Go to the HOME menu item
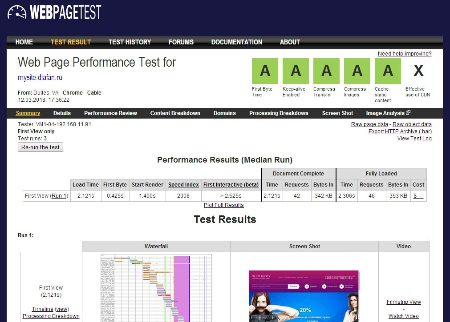 pyautogui.click(x=24, y=42)
